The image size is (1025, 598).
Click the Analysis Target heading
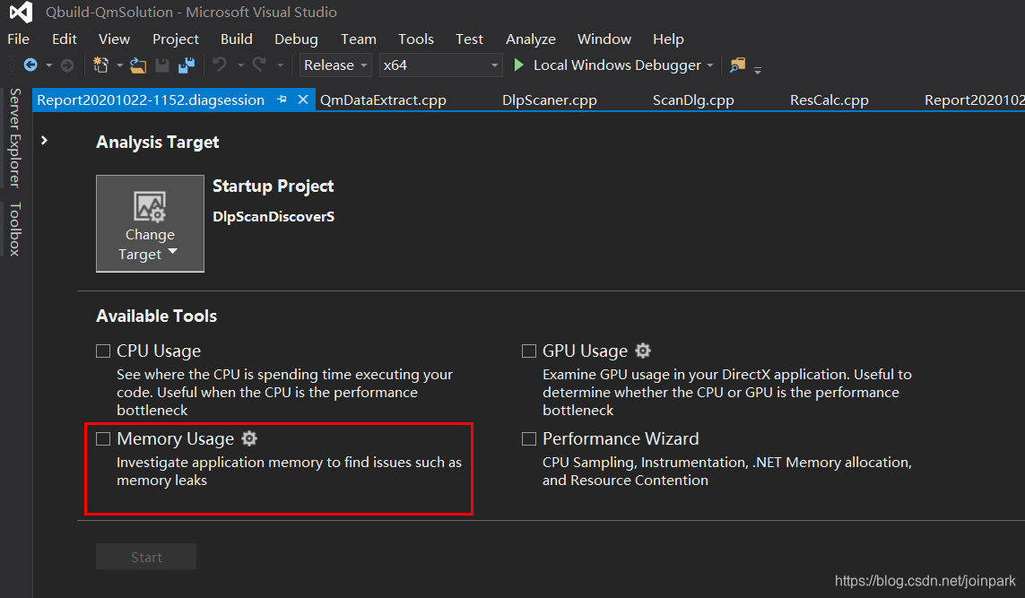point(158,143)
